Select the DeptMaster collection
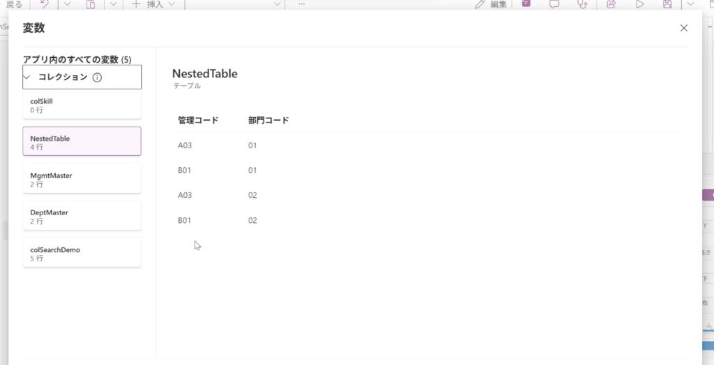The height and width of the screenshot is (365, 714). pos(82,217)
